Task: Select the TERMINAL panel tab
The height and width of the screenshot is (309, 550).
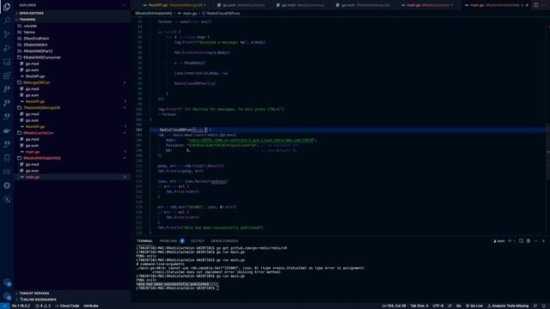Action: (144, 241)
